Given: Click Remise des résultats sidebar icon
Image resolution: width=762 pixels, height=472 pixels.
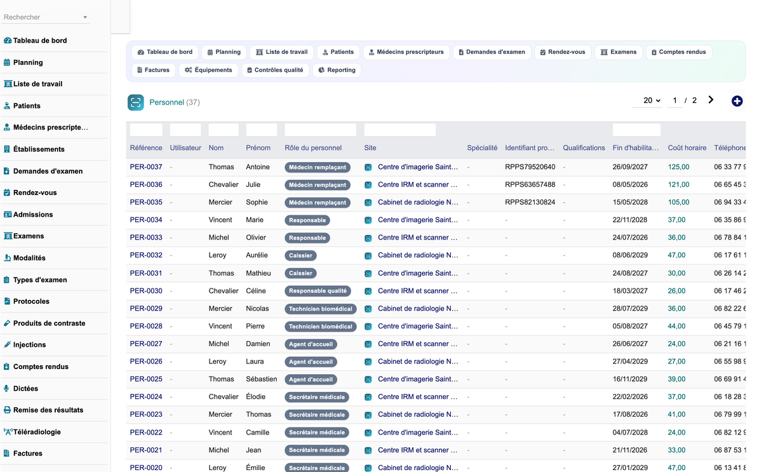Looking at the screenshot, I should [x=7, y=410].
